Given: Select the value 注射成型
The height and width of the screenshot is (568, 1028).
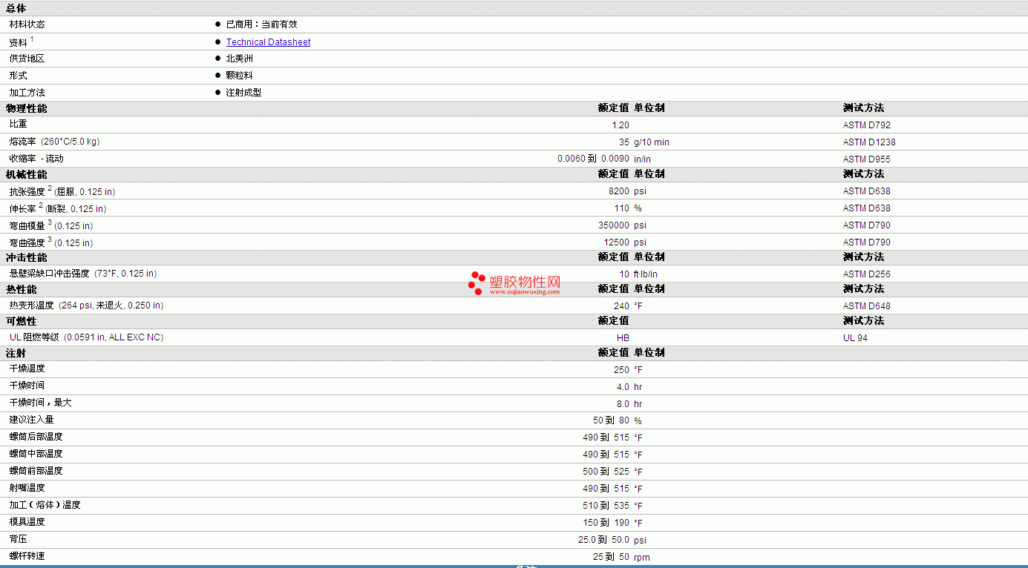Looking at the screenshot, I should [x=243, y=93].
